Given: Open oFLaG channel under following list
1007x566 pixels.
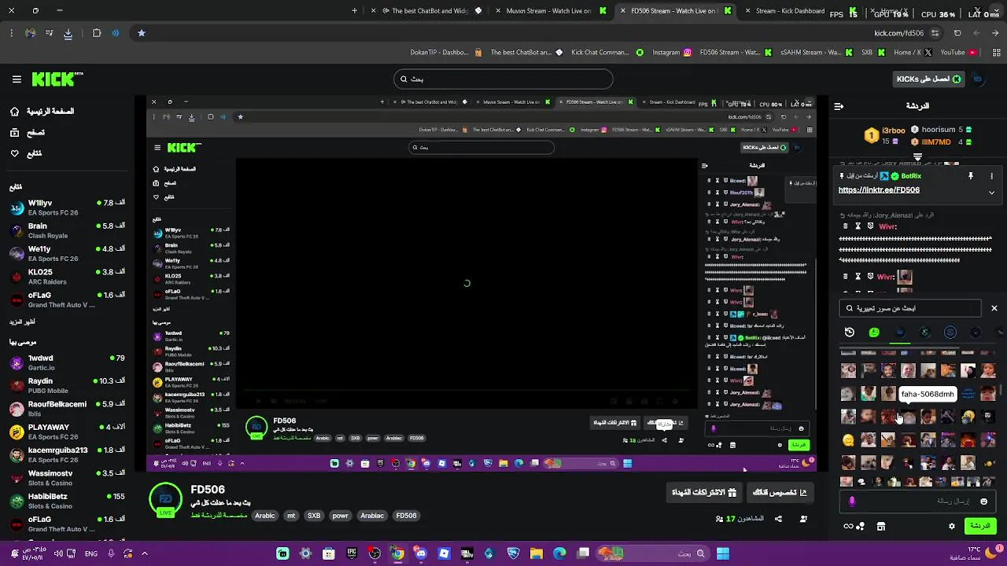Looking at the screenshot, I should [67, 300].
